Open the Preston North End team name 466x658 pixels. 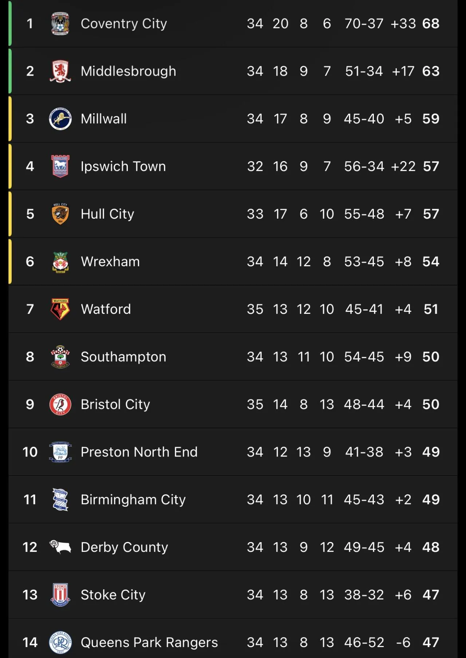[139, 452]
